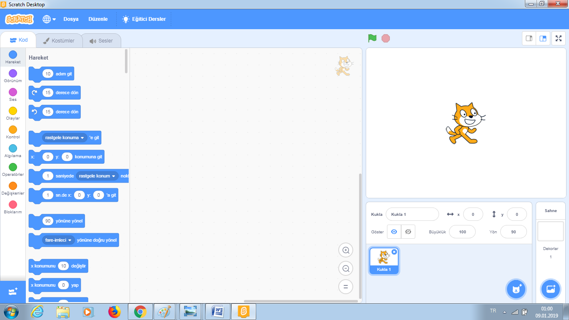Select the Ses block category
Screen dimensions: 569x320
pos(13,95)
